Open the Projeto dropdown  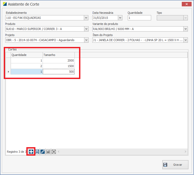[x=86, y=40]
